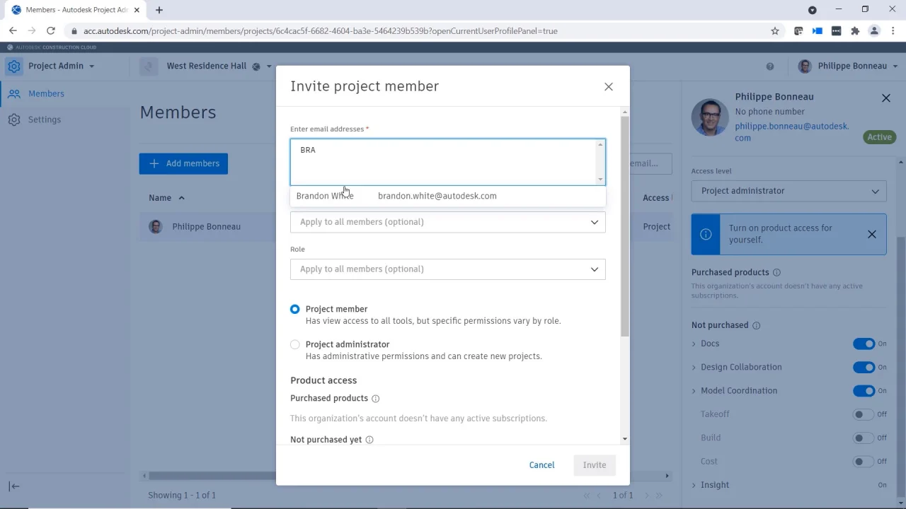Click the philippe.bonneau@autodesk.com email link
906x509 pixels.
[x=791, y=132]
